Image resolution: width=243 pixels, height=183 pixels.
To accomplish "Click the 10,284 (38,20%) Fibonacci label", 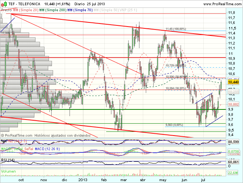I will click(x=175, y=89).
